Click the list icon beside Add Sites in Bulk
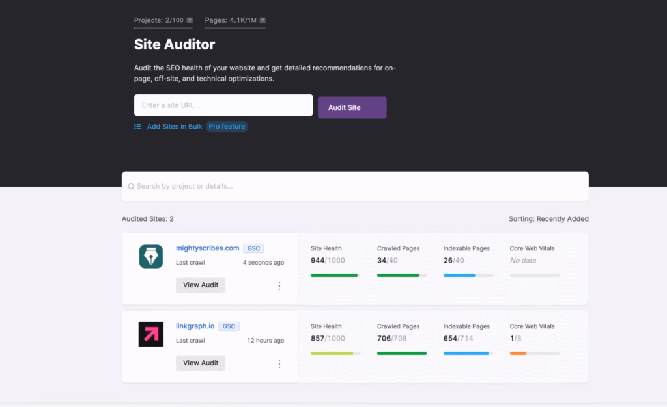 137,126
